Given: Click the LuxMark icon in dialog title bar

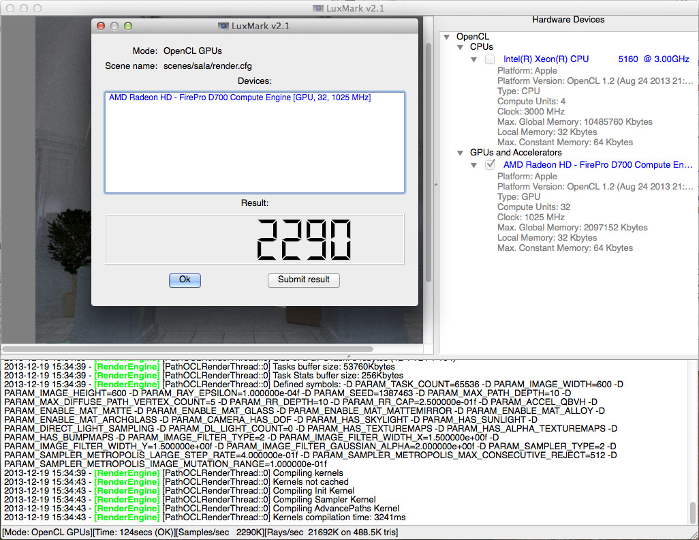Looking at the screenshot, I should click(223, 26).
